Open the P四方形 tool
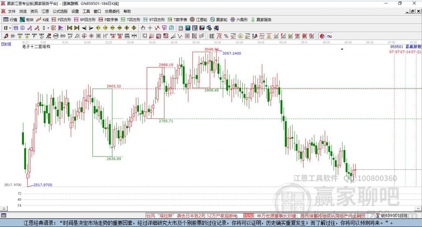This screenshot has height=227, width=422. click(61, 20)
